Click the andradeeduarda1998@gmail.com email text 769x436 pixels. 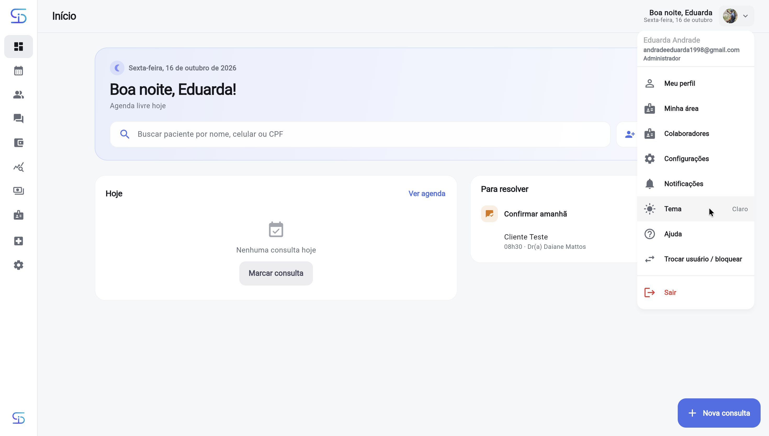click(x=691, y=50)
